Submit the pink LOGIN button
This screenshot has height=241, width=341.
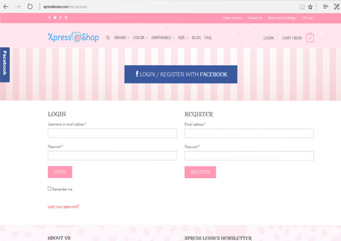(x=60, y=172)
